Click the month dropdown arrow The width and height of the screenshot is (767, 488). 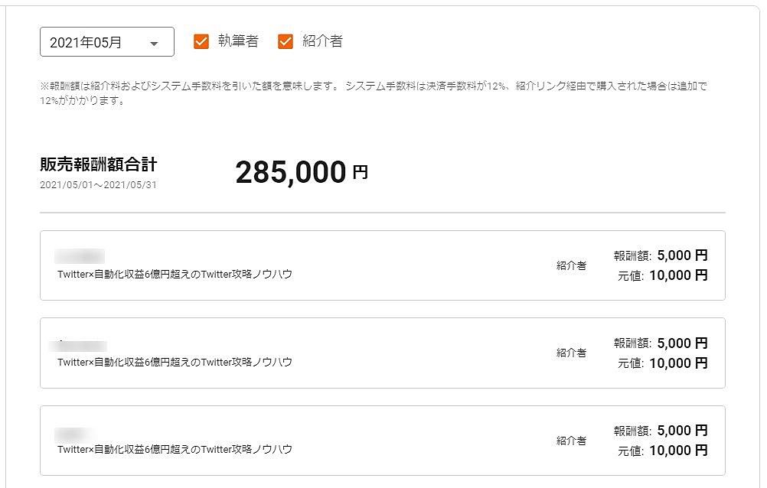(x=154, y=44)
